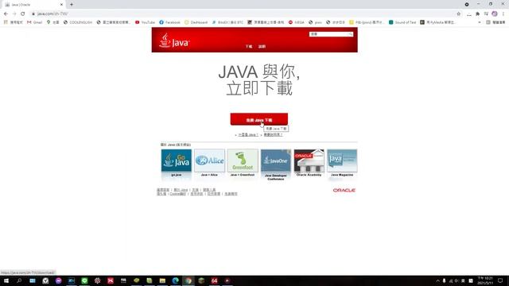
Task: Open the Windows notification center icon
Action: (500, 280)
